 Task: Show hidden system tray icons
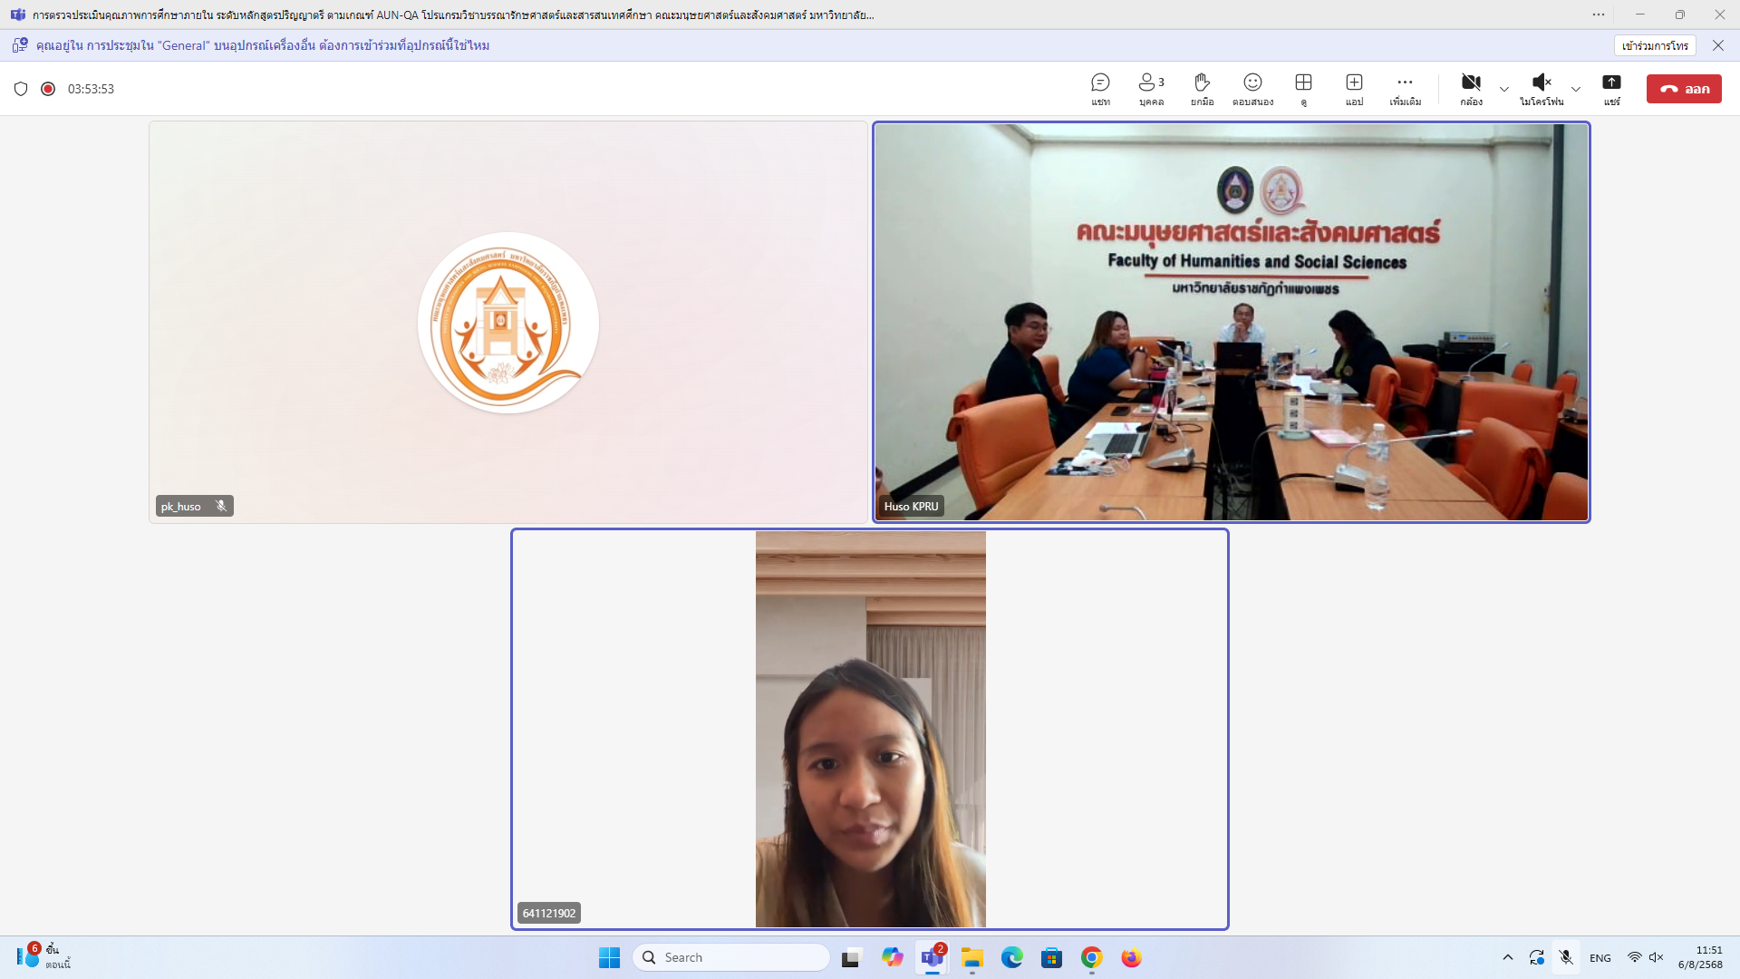(x=1508, y=957)
